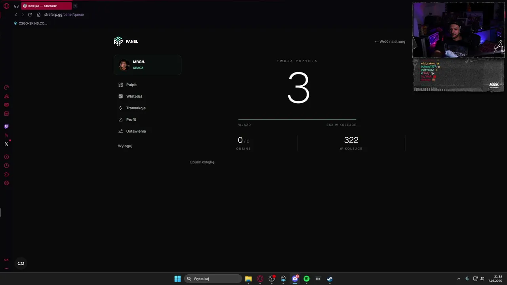Open Steam from the taskbar

[x=330, y=279]
